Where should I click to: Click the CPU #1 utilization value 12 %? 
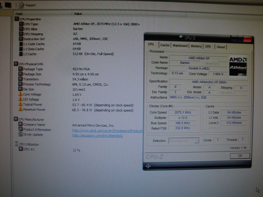click(x=76, y=150)
